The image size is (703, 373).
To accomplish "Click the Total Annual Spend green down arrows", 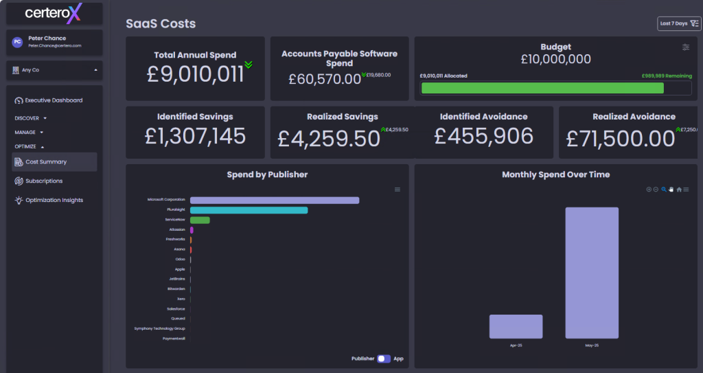I will pyautogui.click(x=249, y=65).
